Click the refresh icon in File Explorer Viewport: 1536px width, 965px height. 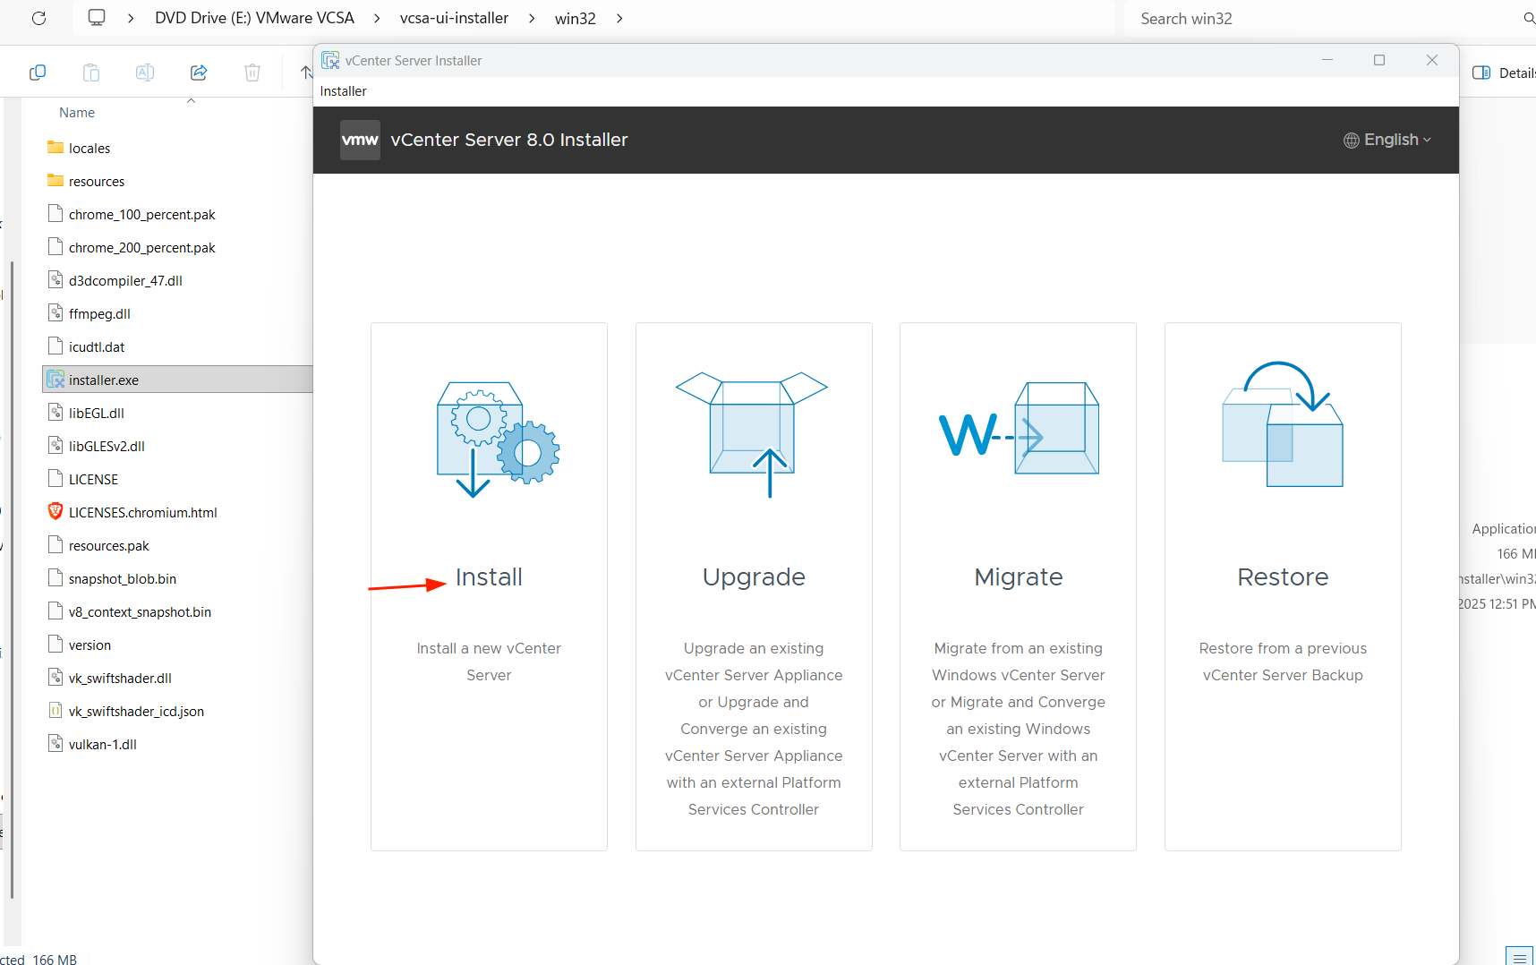point(38,18)
